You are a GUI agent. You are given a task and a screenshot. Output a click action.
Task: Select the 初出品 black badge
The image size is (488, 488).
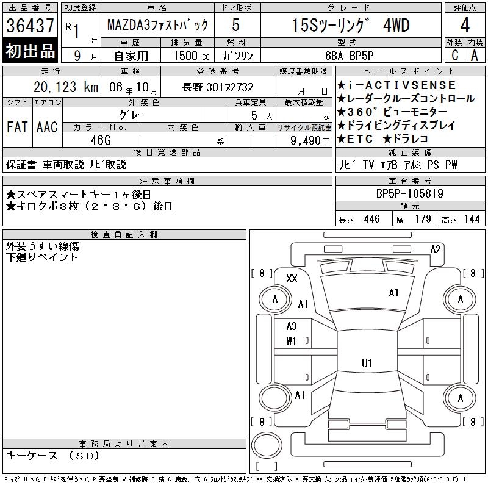(x=30, y=51)
